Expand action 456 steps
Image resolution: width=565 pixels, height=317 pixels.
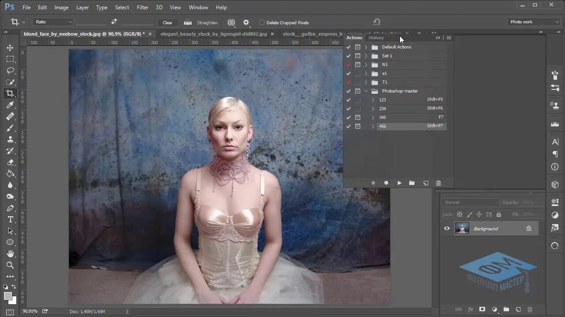click(x=373, y=126)
